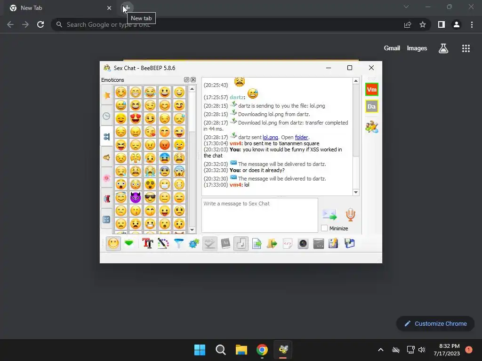Insert the red angry face emoticon
The width and height of the screenshot is (482, 361).
point(165,145)
